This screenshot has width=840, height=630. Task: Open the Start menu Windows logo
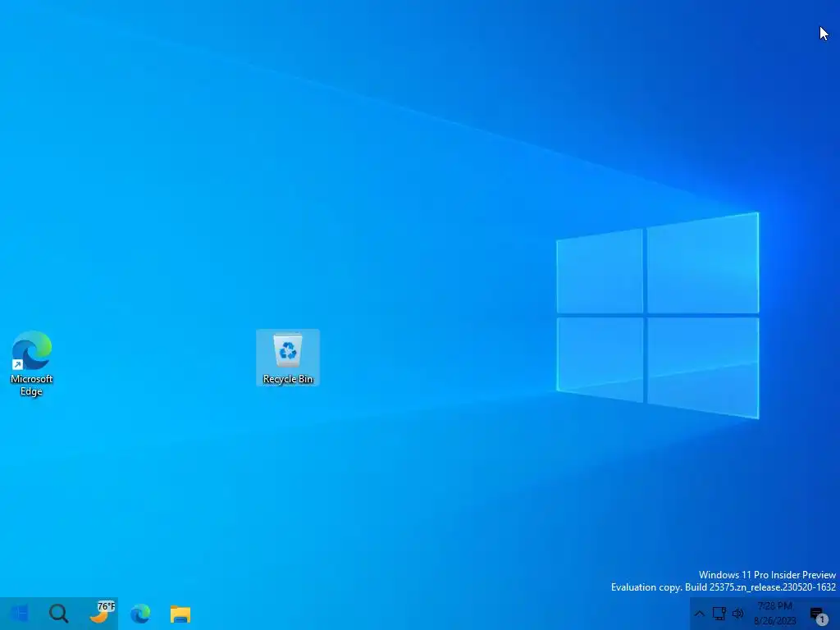point(20,614)
